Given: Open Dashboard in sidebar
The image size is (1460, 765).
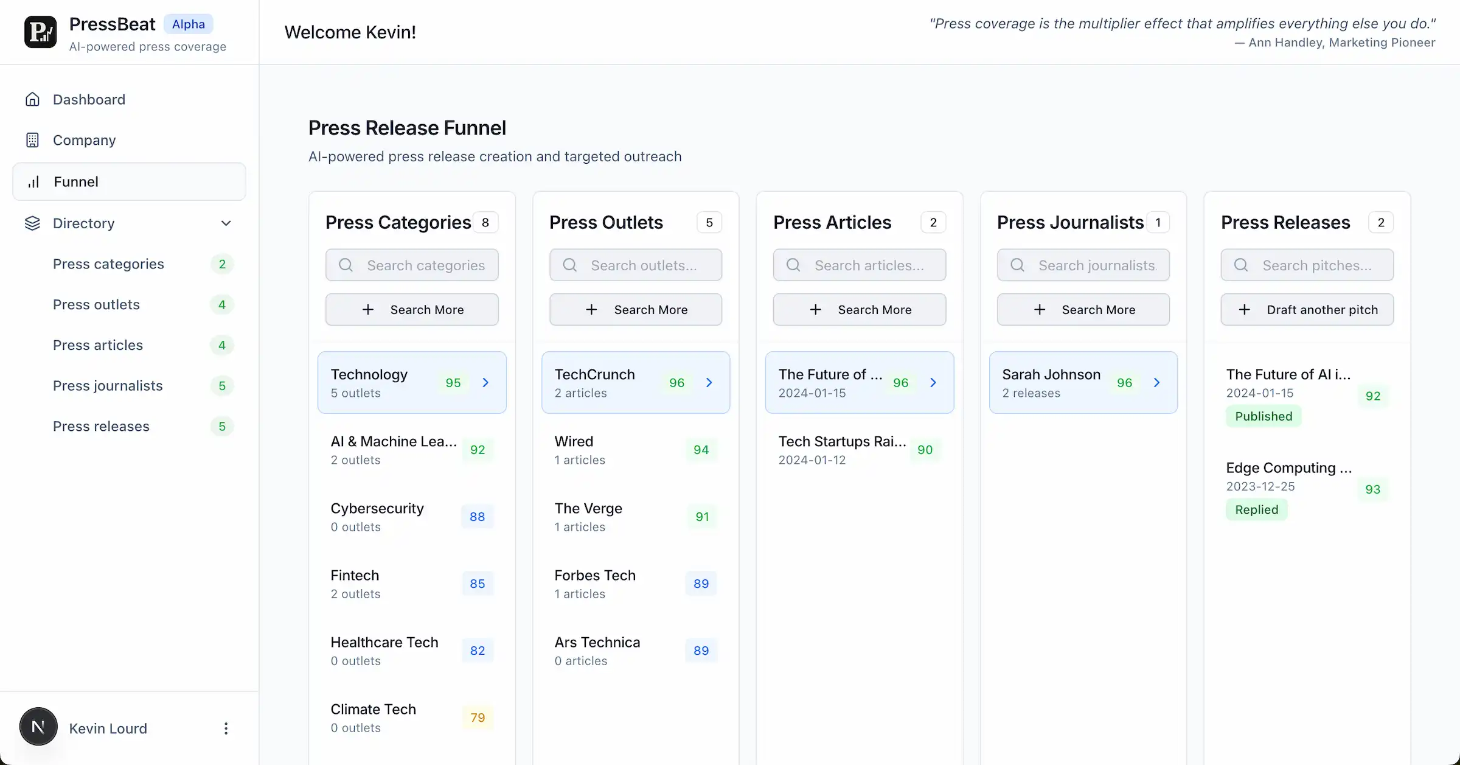Looking at the screenshot, I should (x=129, y=99).
